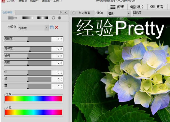Open the 预设值 preset dropdown

[33, 28]
